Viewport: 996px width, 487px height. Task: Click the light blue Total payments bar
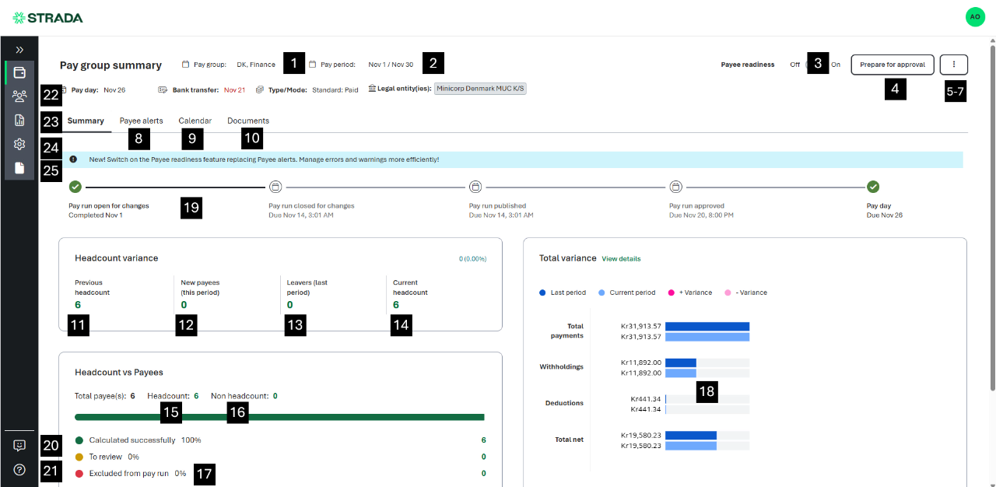coord(707,337)
